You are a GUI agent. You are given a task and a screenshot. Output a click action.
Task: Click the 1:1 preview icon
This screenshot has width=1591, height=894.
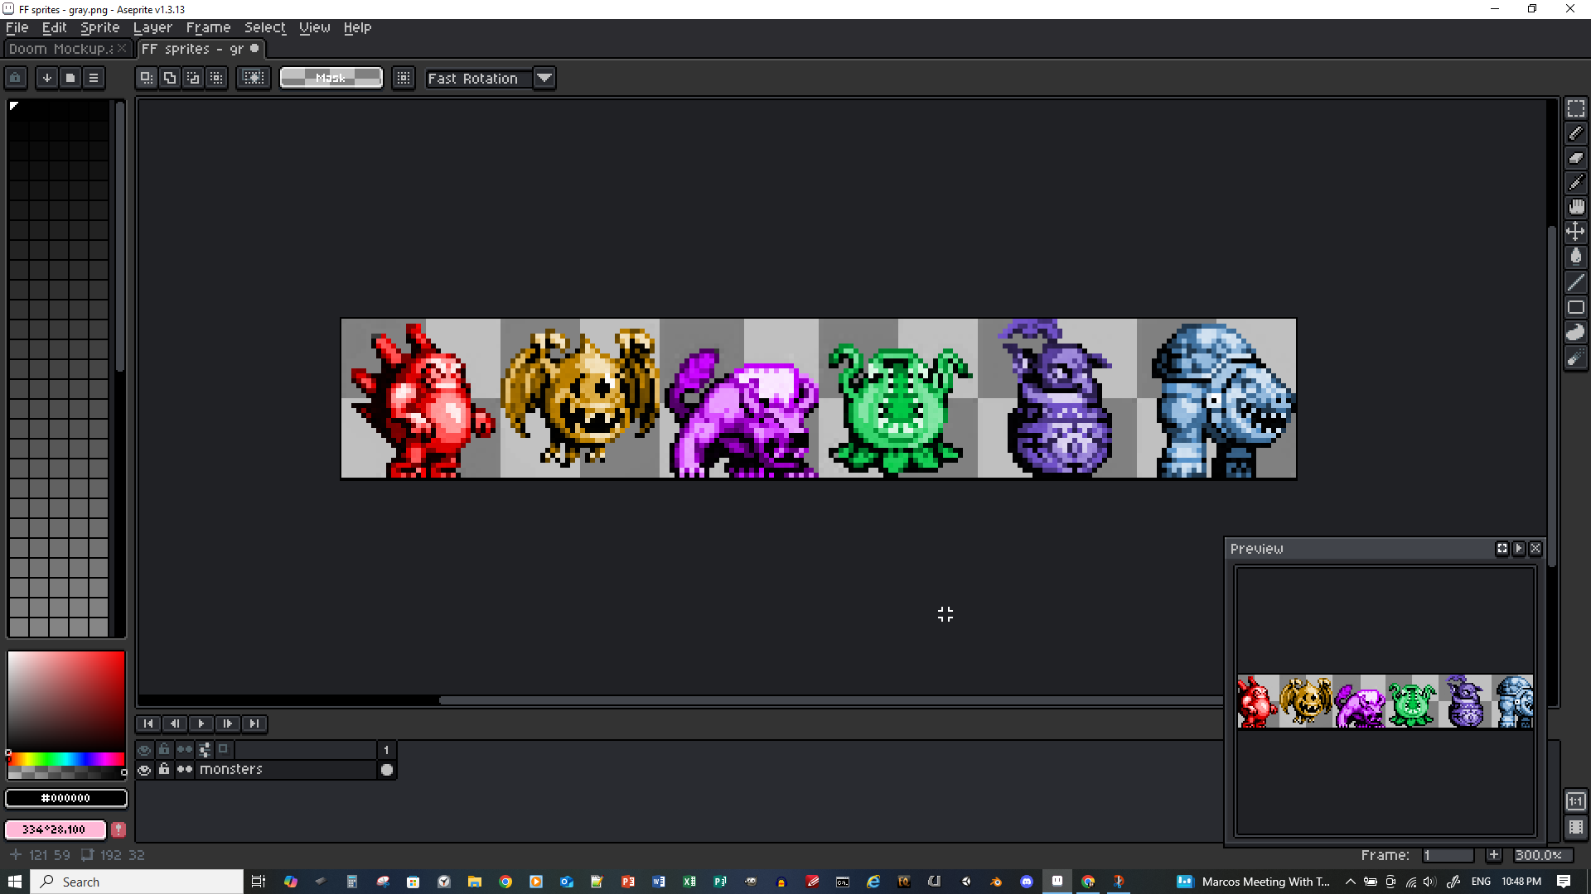1575,801
